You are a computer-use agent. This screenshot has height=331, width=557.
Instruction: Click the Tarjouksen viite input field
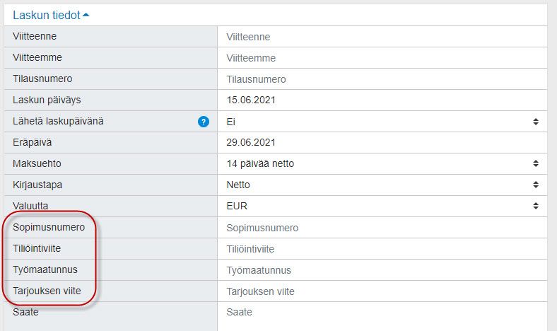pyautogui.click(x=382, y=291)
